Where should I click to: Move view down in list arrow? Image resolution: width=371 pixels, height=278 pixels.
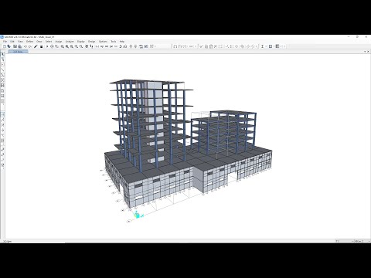135,46
